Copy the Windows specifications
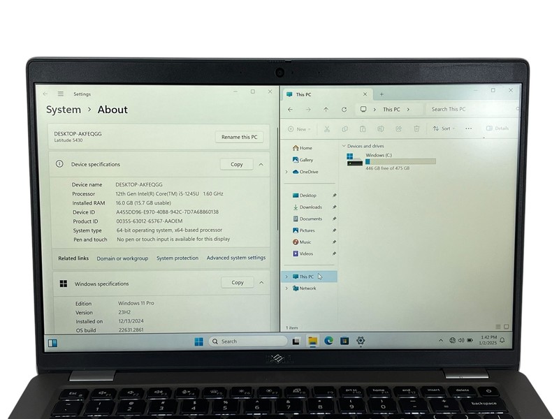559x419 pixels. coord(238,283)
